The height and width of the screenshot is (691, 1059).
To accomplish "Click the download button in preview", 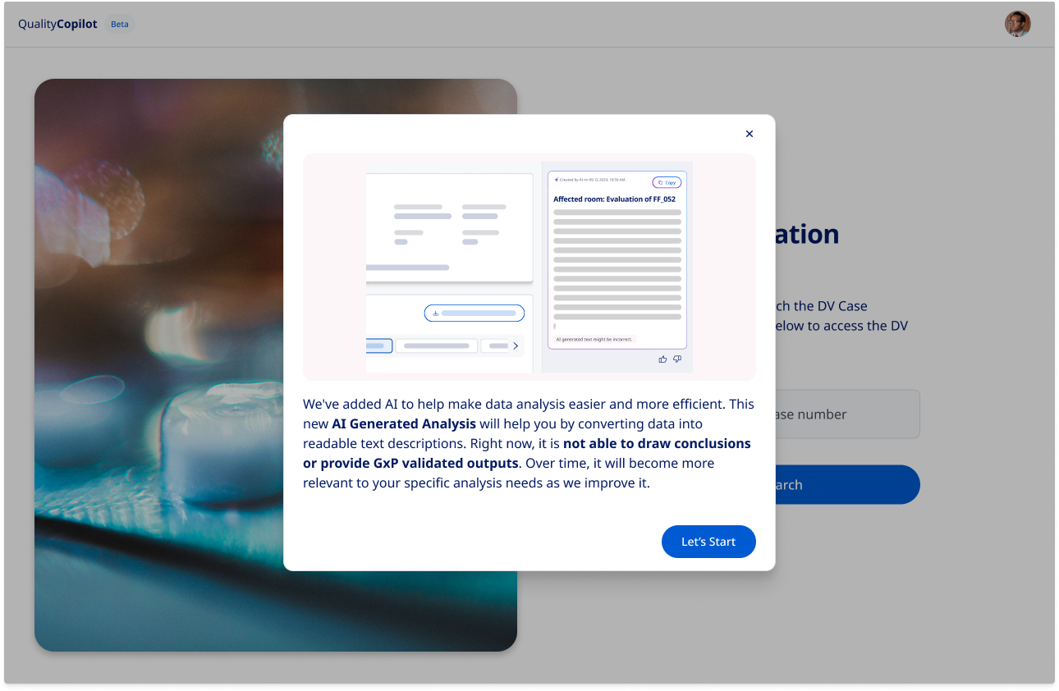I will (474, 313).
